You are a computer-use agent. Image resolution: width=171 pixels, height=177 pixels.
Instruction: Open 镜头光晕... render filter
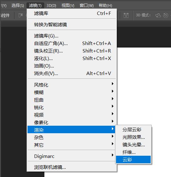pos(133,144)
